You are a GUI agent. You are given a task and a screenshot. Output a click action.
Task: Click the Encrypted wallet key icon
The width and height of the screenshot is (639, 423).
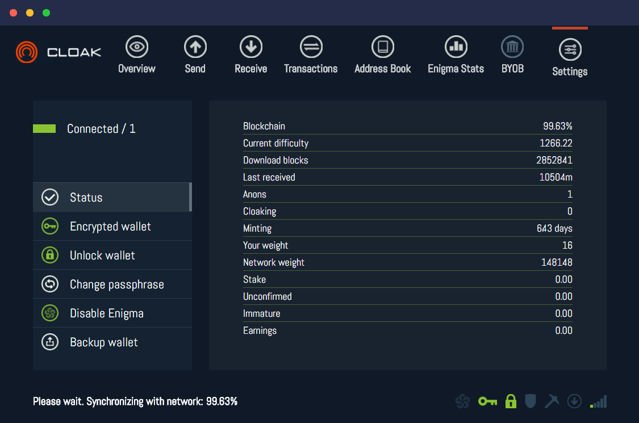50,226
